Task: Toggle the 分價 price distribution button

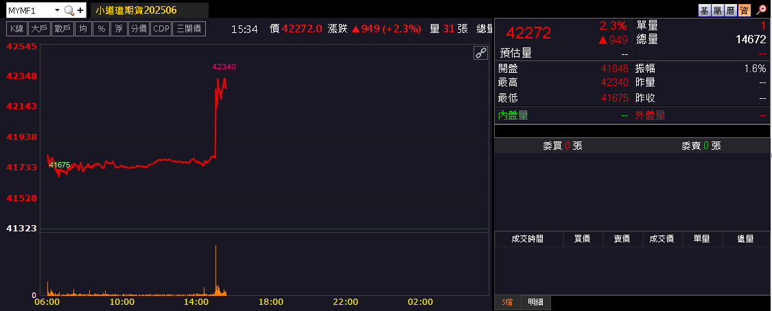Action: click(139, 29)
